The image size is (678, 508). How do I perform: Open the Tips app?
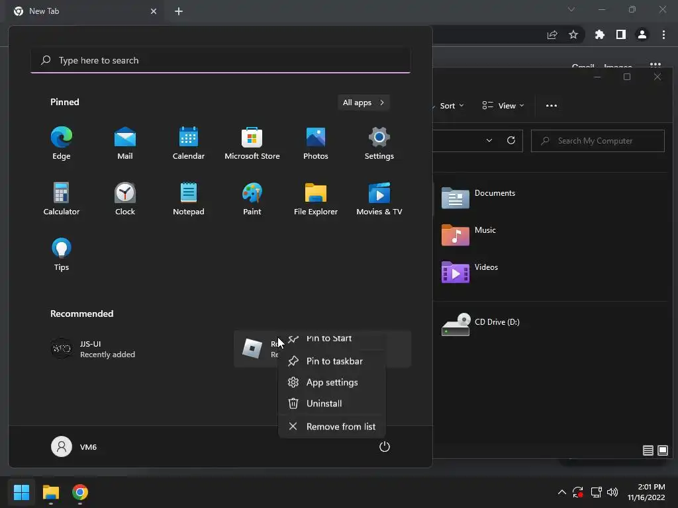[62, 255]
